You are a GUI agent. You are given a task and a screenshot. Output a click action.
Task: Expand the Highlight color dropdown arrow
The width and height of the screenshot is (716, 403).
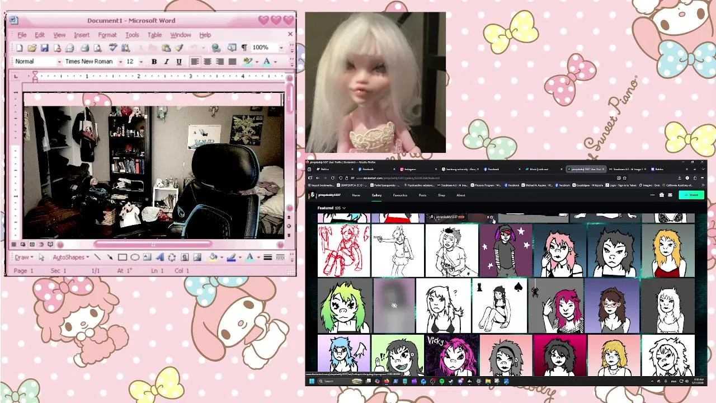[x=257, y=62]
